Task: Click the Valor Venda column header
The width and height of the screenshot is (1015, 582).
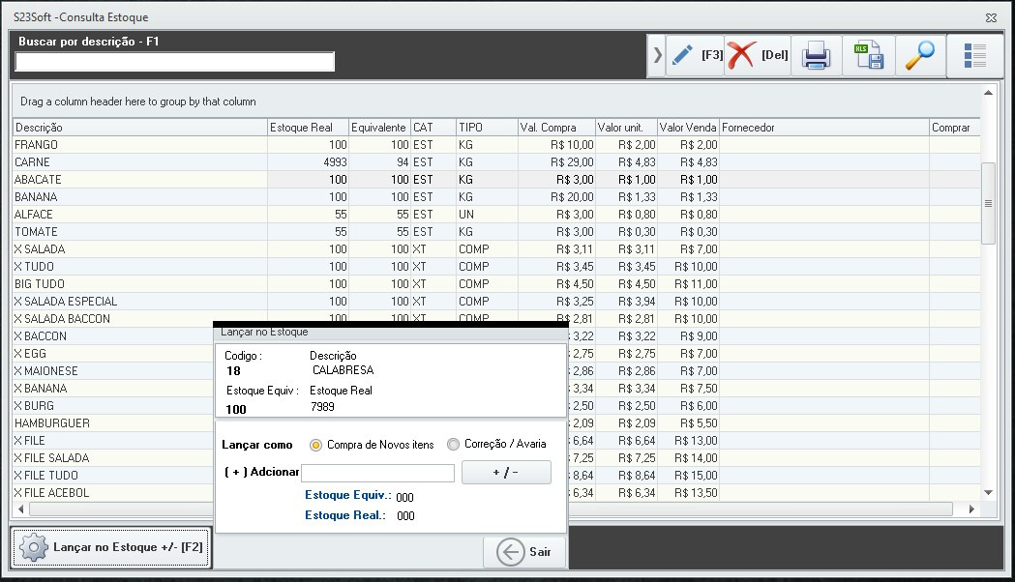Action: (687, 128)
